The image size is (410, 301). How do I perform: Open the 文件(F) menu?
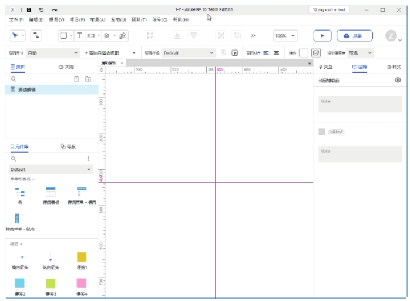coord(16,19)
